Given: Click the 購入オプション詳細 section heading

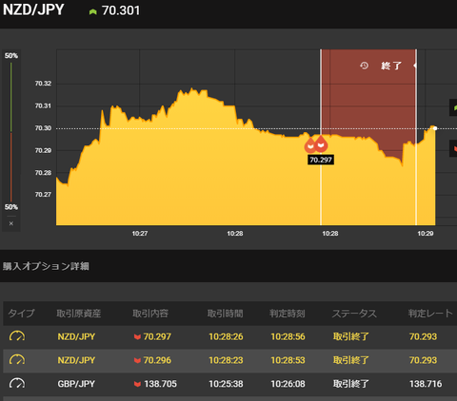Looking at the screenshot, I should pyautogui.click(x=46, y=266).
